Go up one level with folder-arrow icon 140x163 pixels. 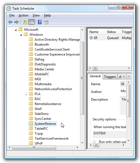[25, 22]
